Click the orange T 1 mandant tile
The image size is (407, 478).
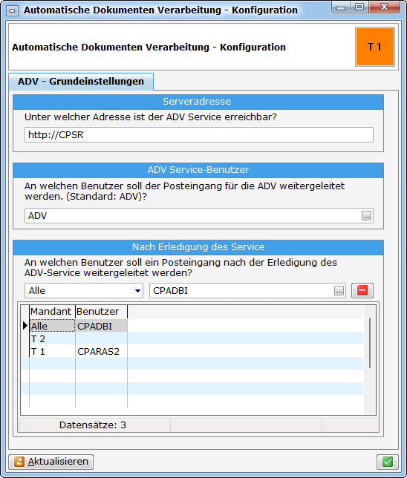point(375,47)
